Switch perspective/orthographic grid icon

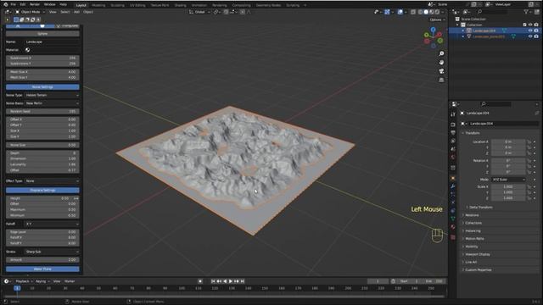coord(441,80)
